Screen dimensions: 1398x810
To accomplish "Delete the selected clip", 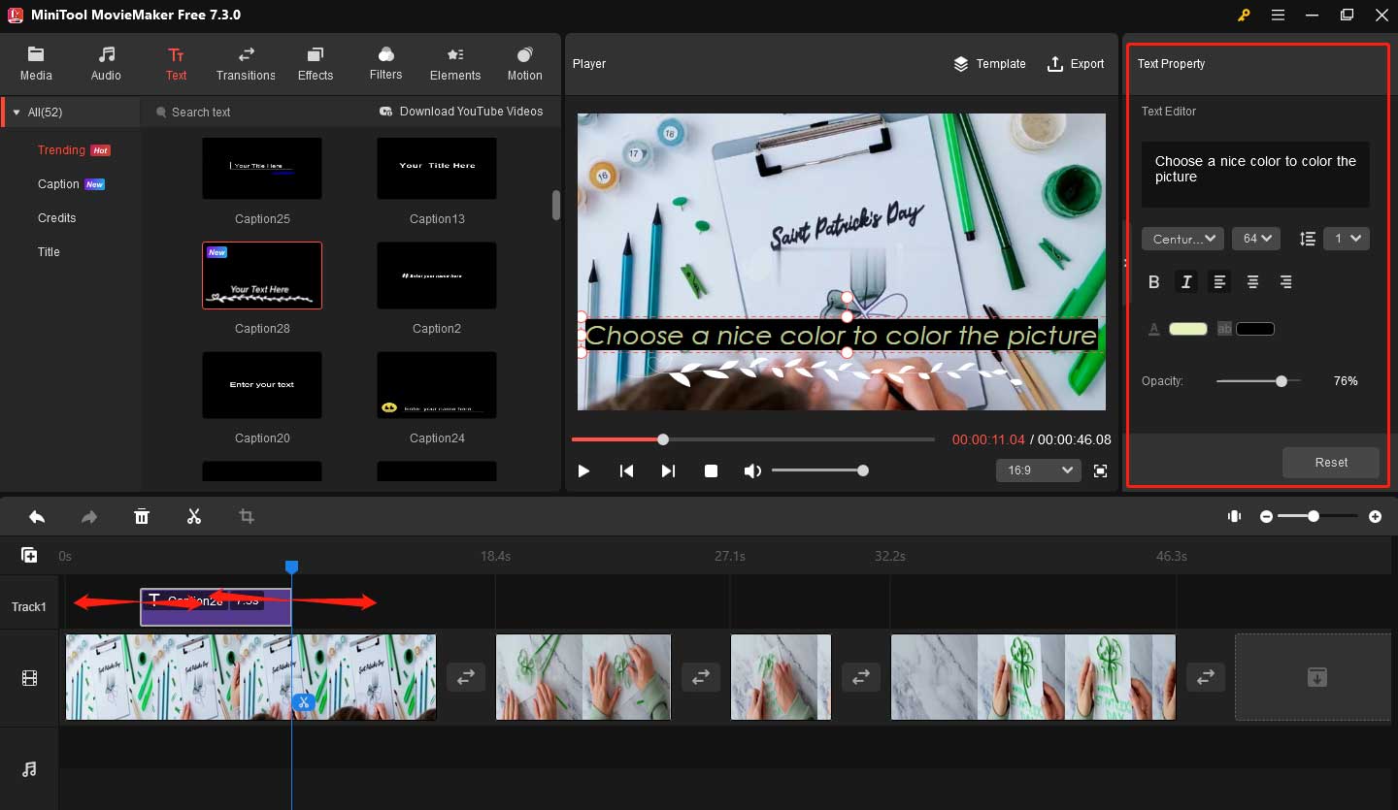I will pos(142,517).
